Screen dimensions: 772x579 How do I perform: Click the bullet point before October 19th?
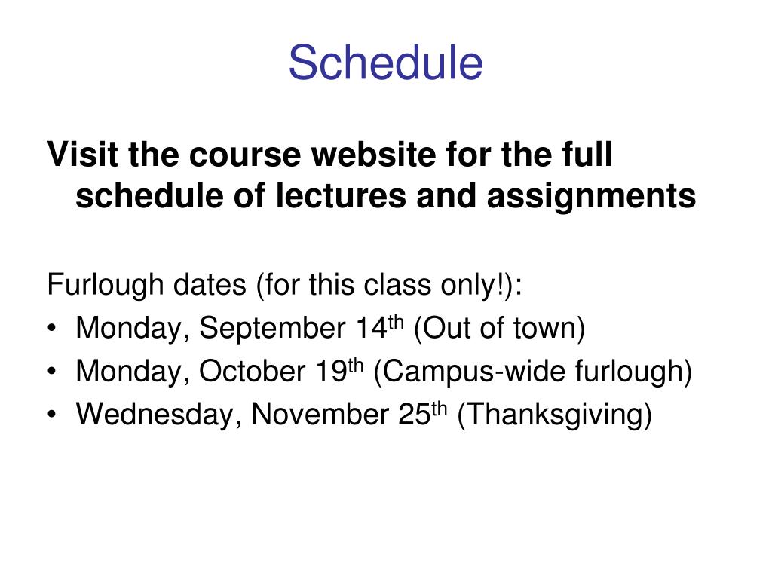52,372
